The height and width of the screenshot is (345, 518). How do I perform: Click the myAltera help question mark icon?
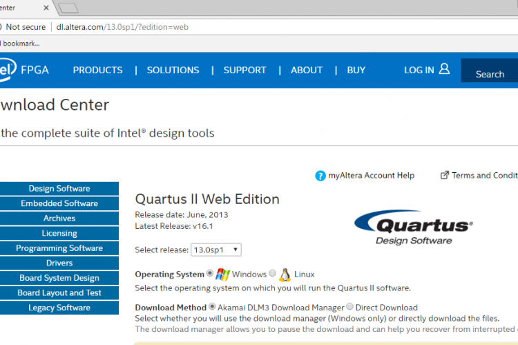coord(320,176)
